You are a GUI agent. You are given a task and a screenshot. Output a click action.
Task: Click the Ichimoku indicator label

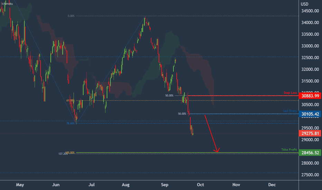pos(7,4)
